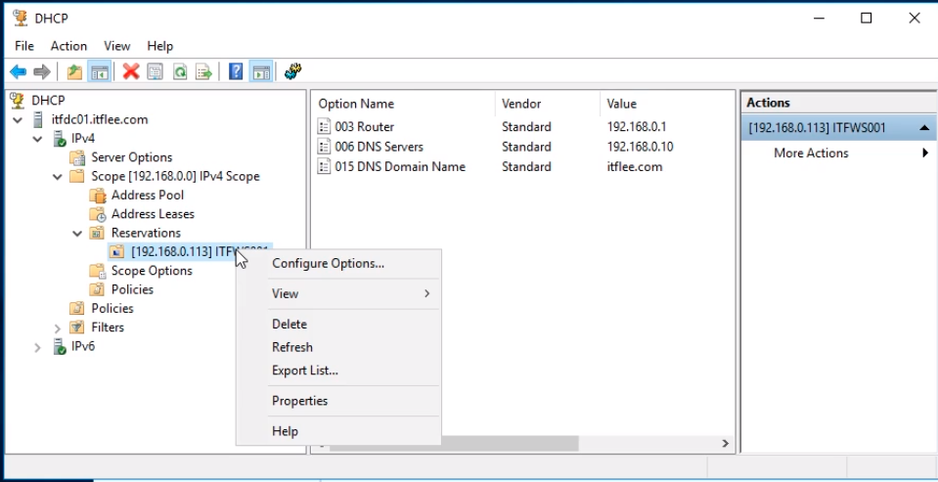Click the gray Forward arrow in toolbar
Screen dimensions: 938x482
click(x=42, y=72)
